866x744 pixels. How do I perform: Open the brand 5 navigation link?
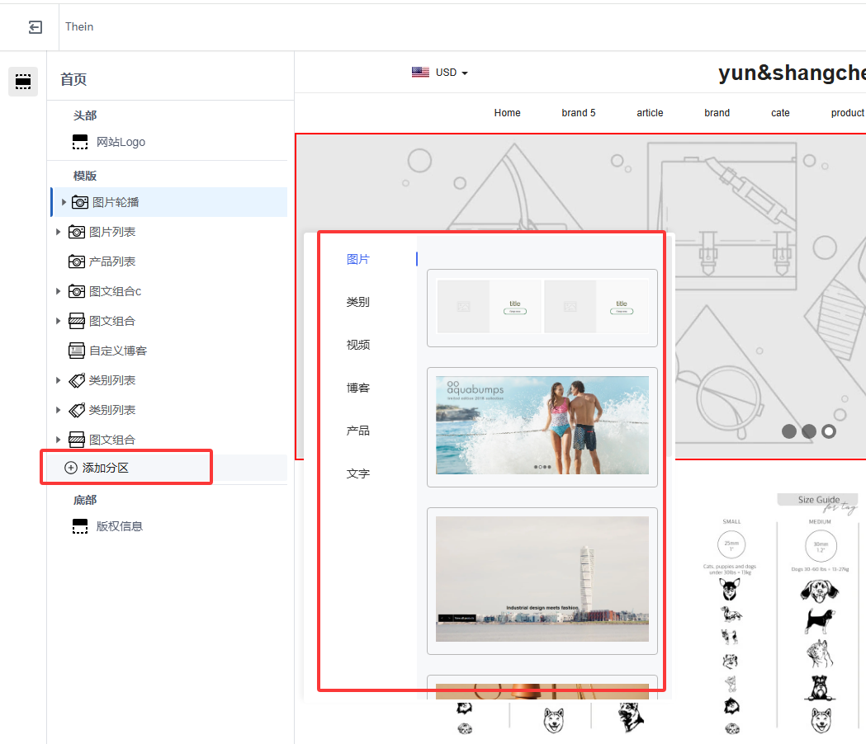tap(578, 113)
